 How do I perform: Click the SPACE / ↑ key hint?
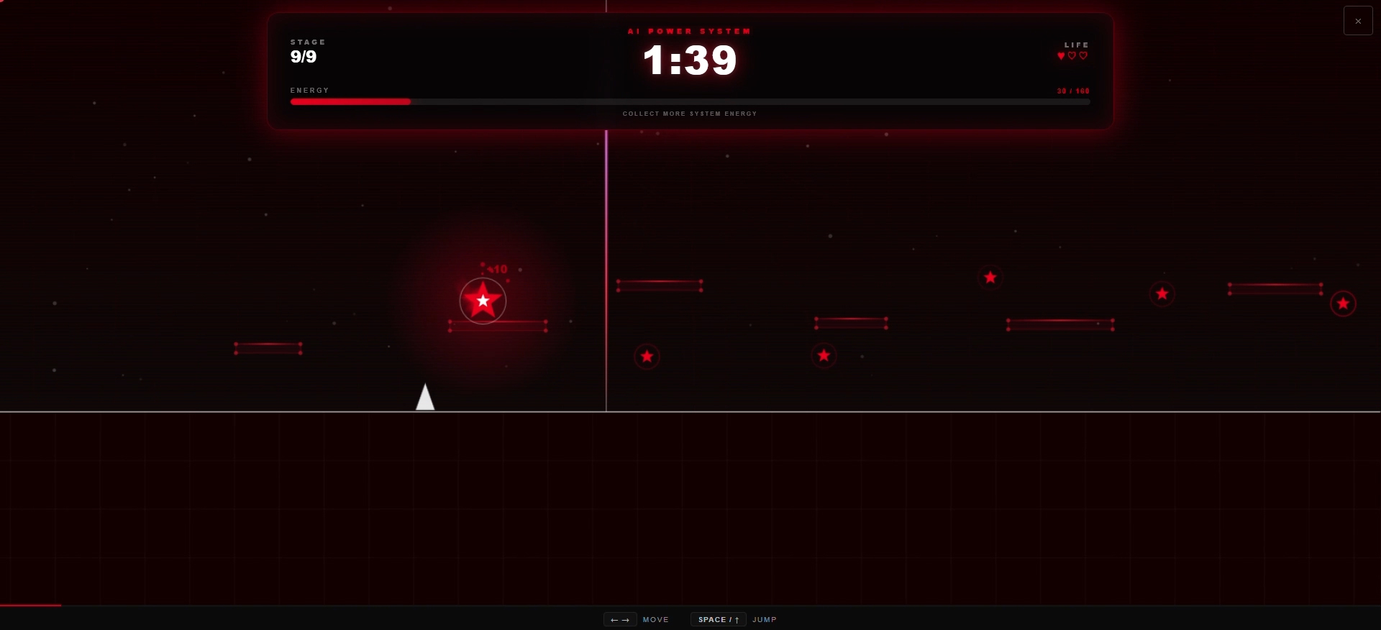click(719, 619)
